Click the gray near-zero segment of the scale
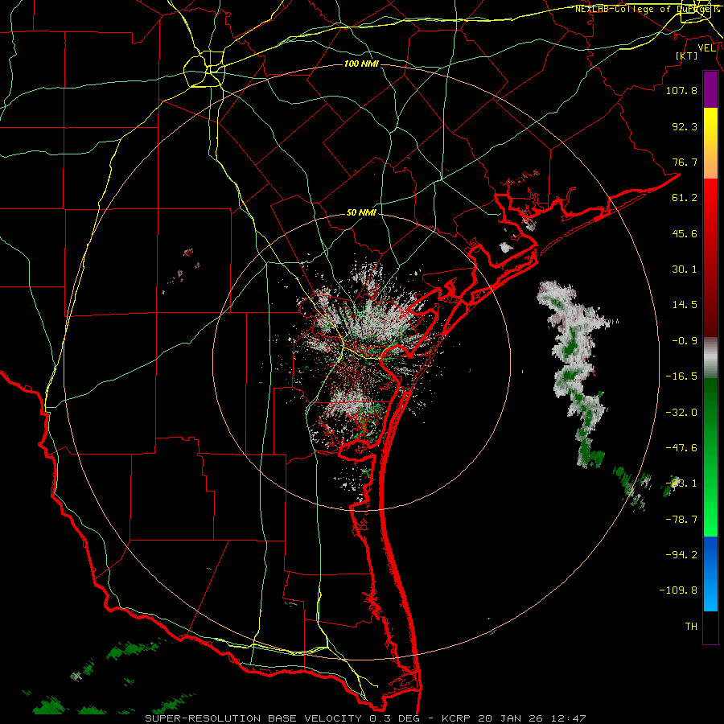The image size is (724, 724). [x=710, y=357]
